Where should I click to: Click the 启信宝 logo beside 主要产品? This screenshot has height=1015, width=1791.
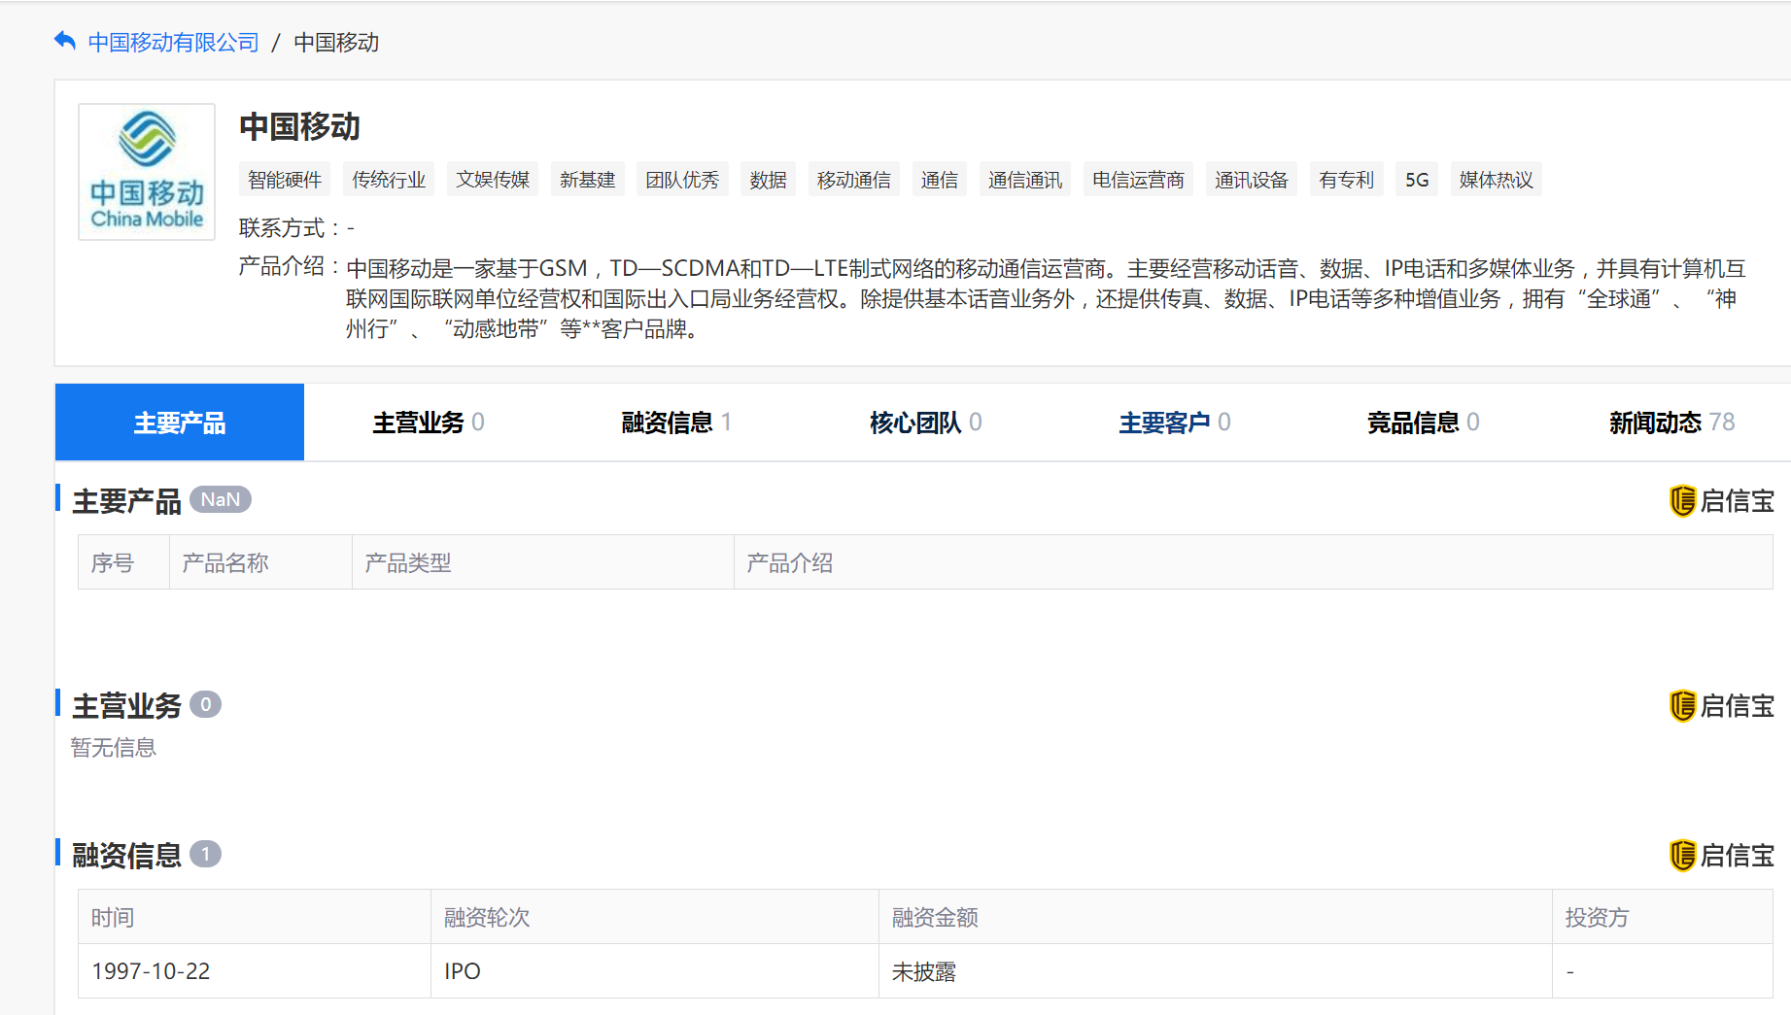point(1721,501)
